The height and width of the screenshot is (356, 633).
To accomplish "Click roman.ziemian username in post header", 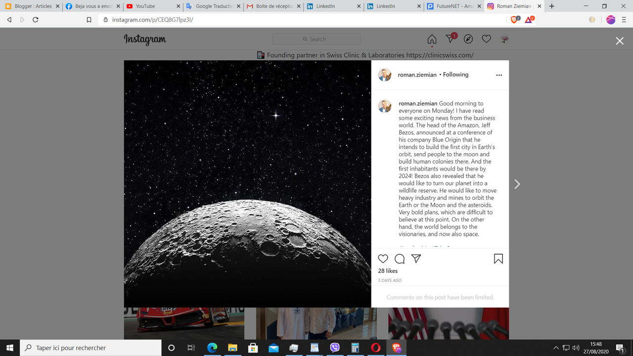I will click(417, 75).
